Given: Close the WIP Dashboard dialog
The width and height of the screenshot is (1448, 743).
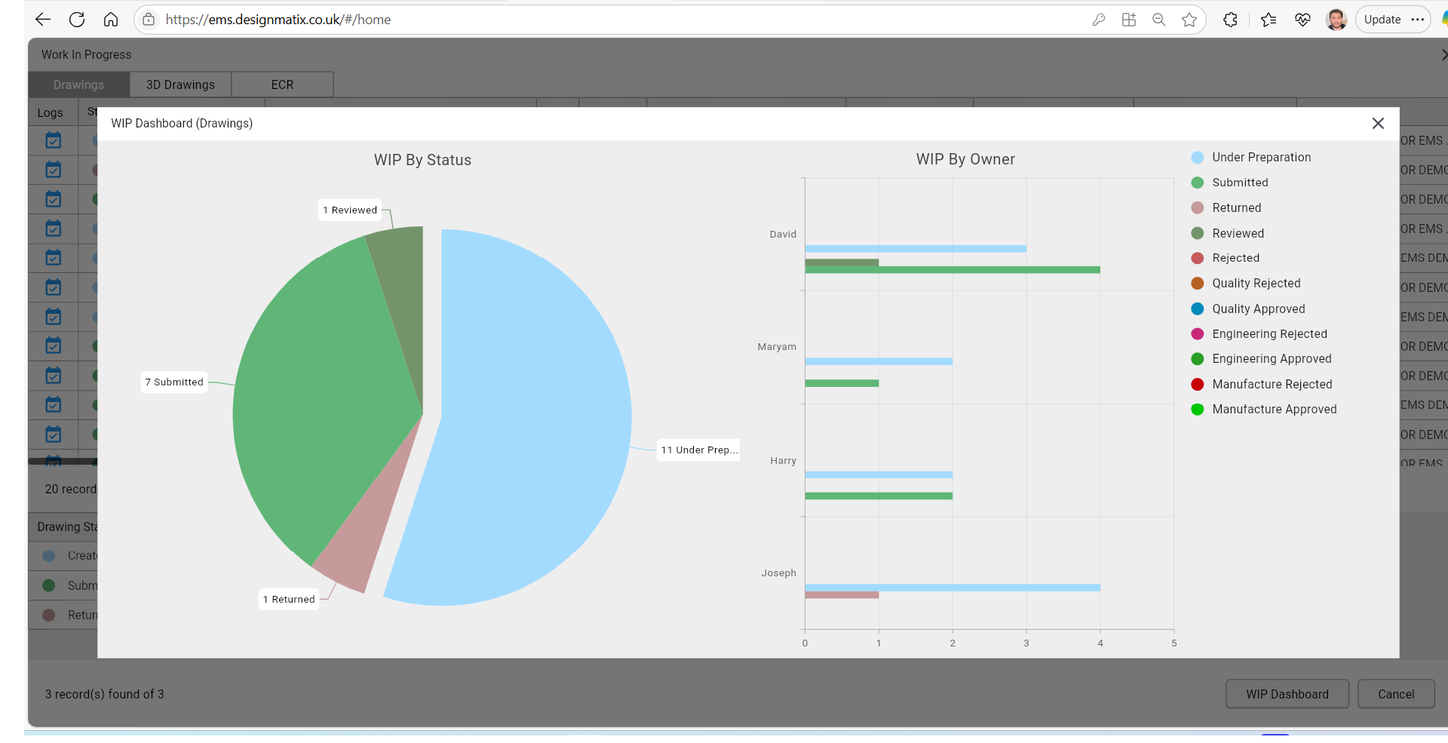Looking at the screenshot, I should (x=1378, y=124).
